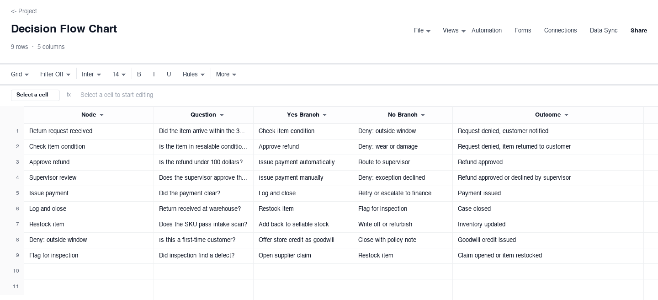This screenshot has height=300, width=658.
Task: Toggle italic formatting (I)
Action: tap(154, 75)
